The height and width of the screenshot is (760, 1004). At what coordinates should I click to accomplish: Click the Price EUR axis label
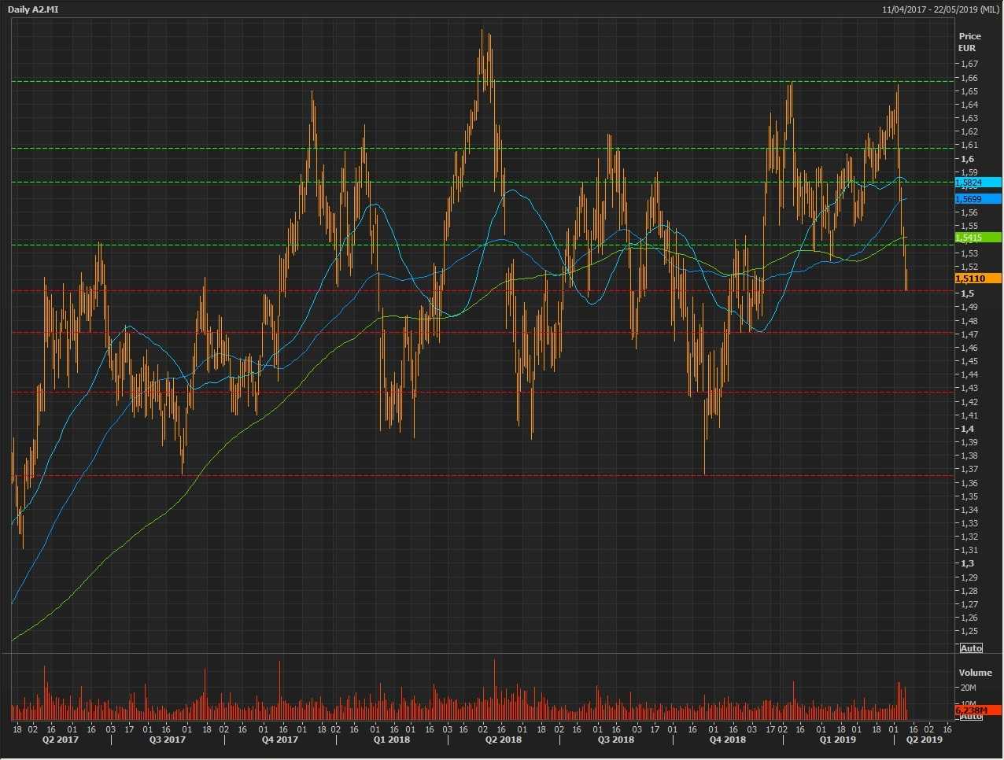pyautogui.click(x=969, y=42)
